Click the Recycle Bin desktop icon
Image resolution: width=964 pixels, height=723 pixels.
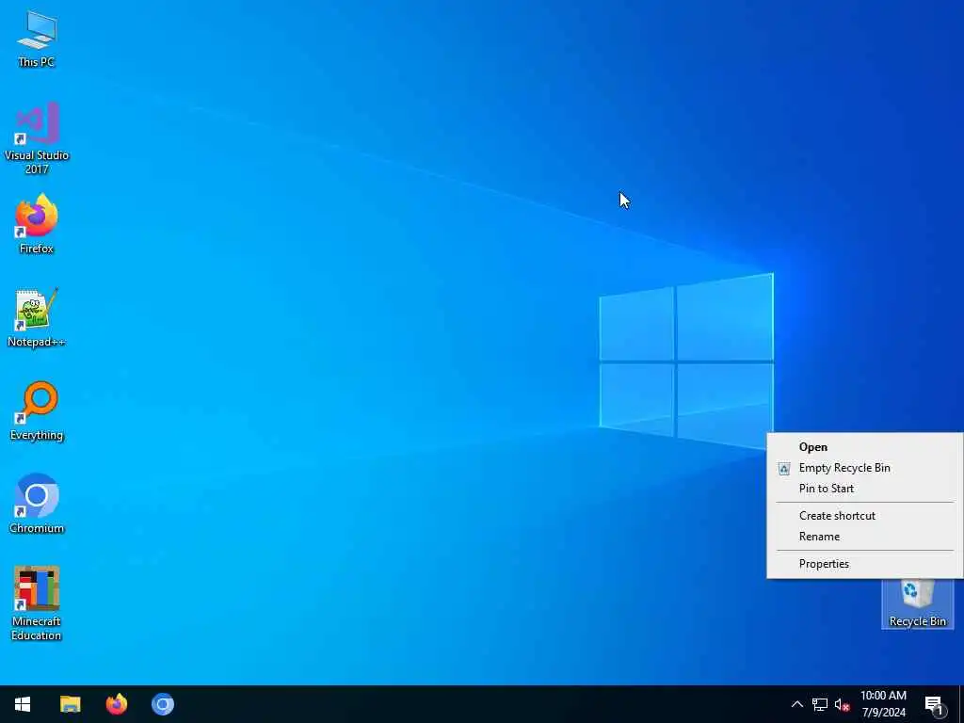(x=917, y=603)
